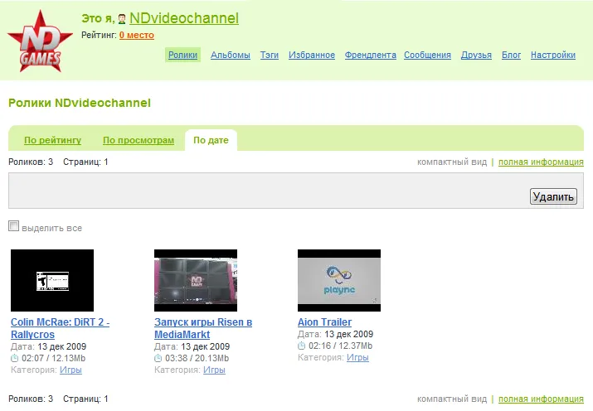The height and width of the screenshot is (411, 593).
Task: Open the Colin McRae DiRT 2 thumbnail
Action: (52, 280)
